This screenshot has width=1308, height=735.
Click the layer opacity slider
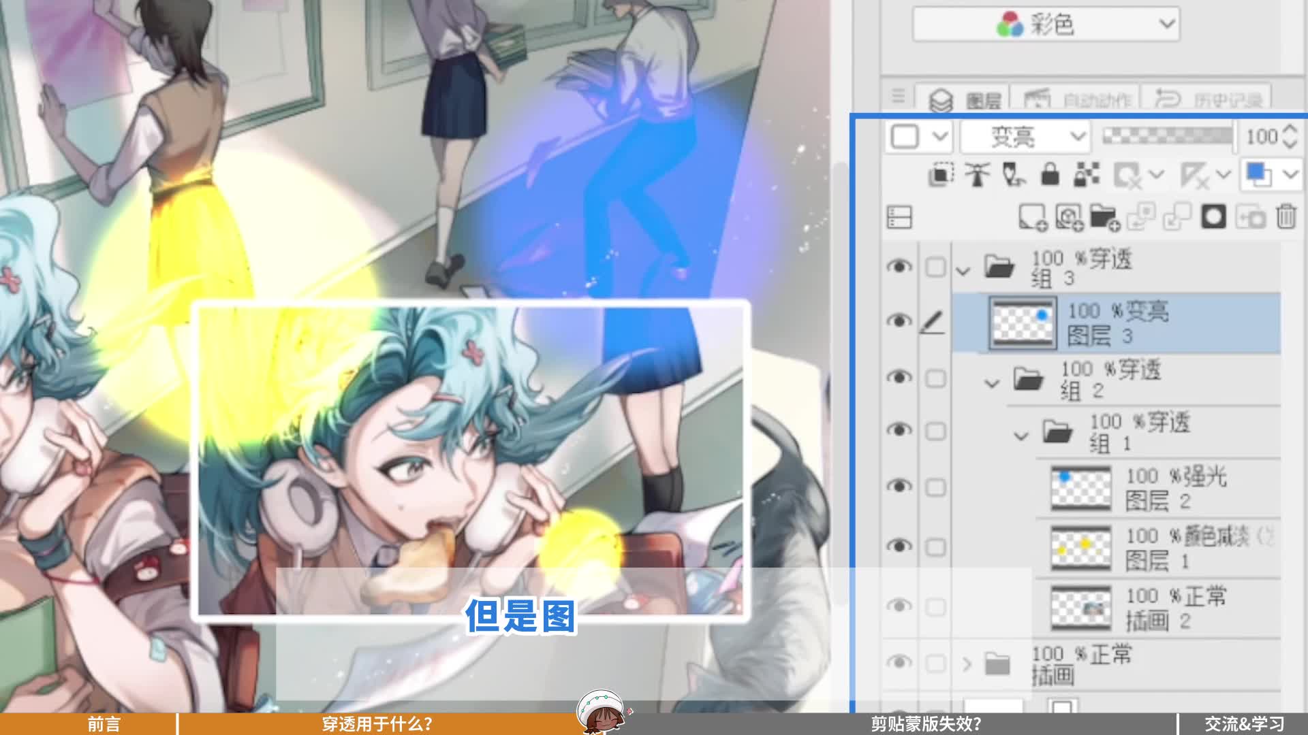pos(1168,136)
